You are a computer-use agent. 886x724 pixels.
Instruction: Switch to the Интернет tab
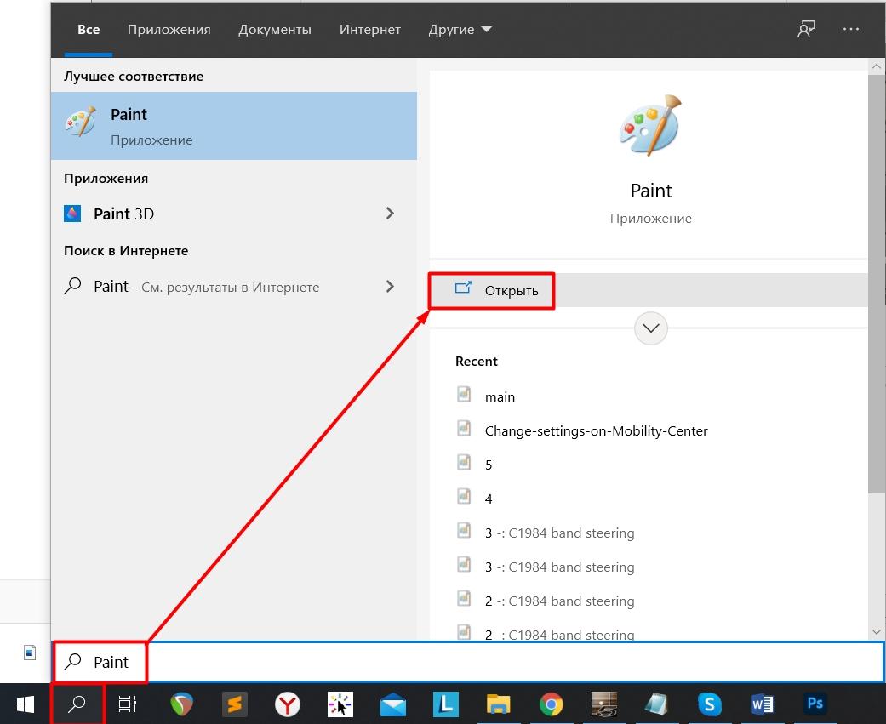pos(370,30)
